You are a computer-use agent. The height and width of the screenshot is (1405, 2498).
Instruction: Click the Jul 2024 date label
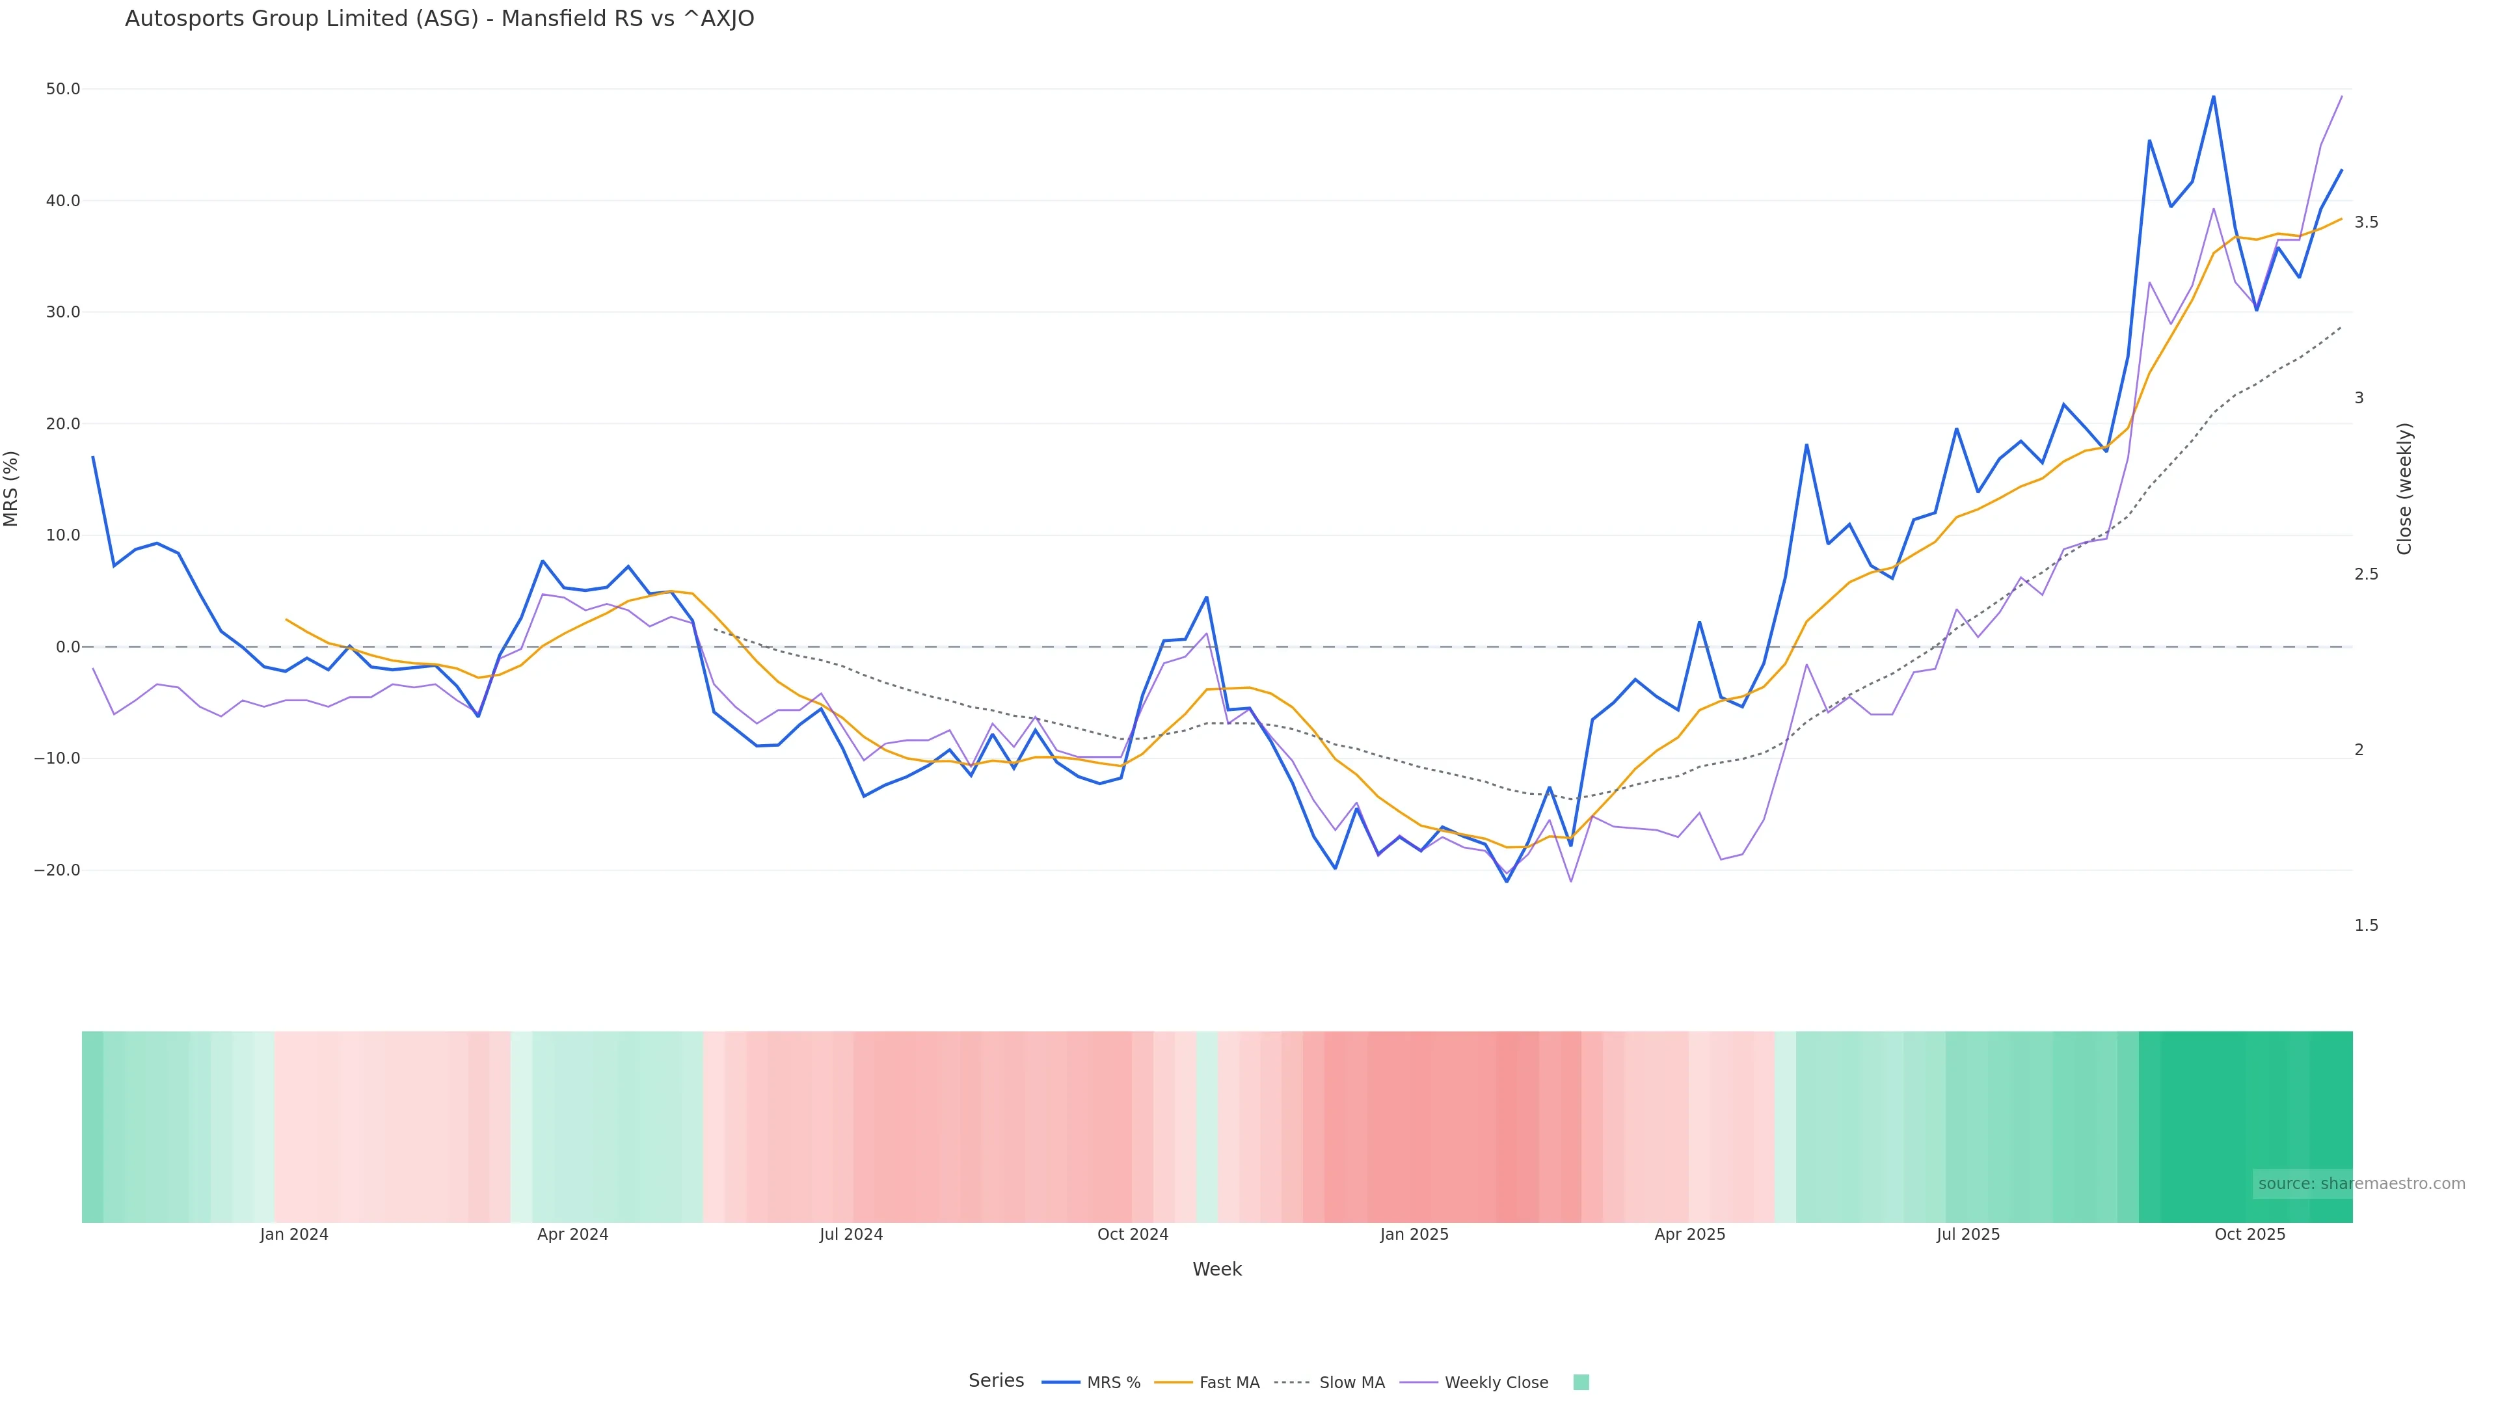(x=850, y=1235)
